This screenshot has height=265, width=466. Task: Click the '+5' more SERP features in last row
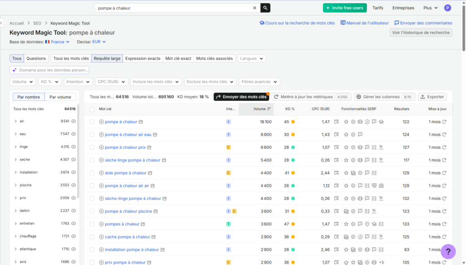[x=381, y=262]
